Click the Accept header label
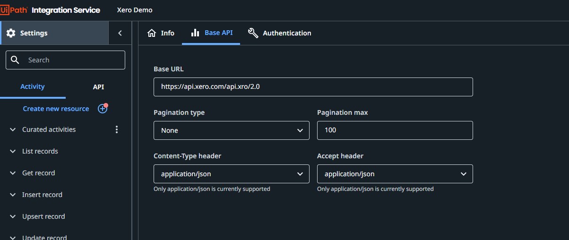Viewport: 569px width, 240px height. pyautogui.click(x=340, y=156)
